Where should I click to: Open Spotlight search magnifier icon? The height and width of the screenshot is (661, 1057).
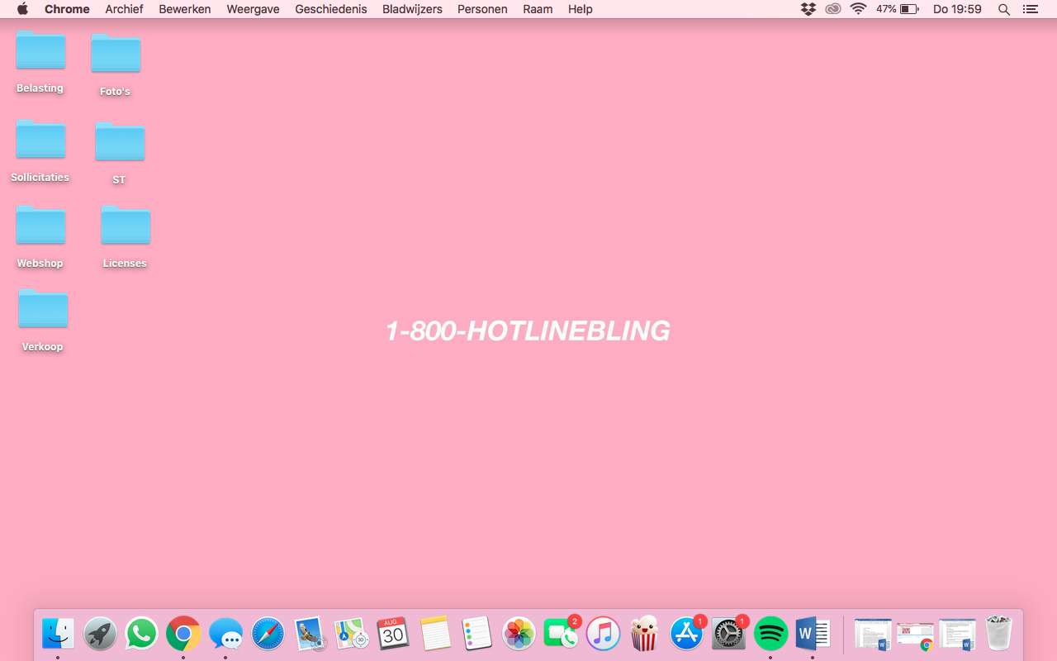[1004, 9]
